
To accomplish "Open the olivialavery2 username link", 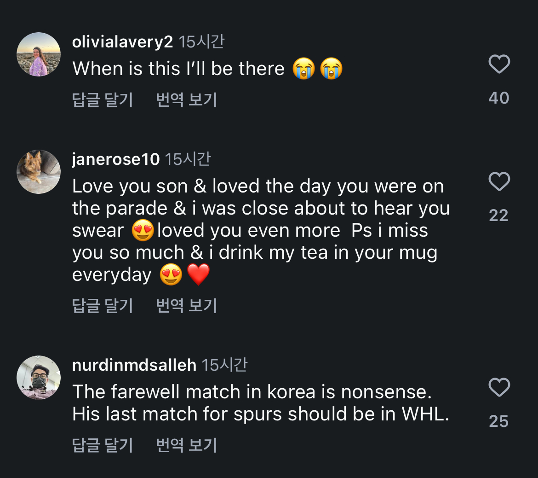I will coord(122,42).
